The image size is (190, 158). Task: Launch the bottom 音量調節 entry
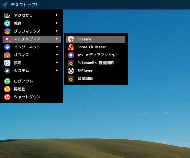[96, 79]
